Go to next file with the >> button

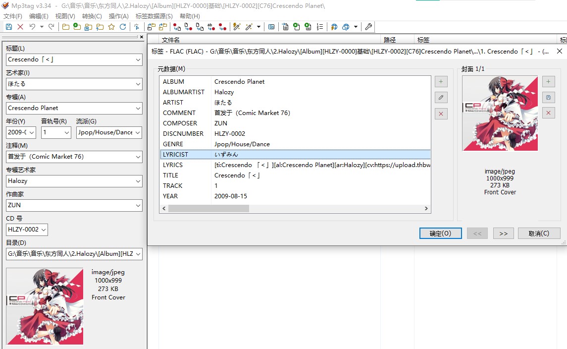click(x=503, y=233)
